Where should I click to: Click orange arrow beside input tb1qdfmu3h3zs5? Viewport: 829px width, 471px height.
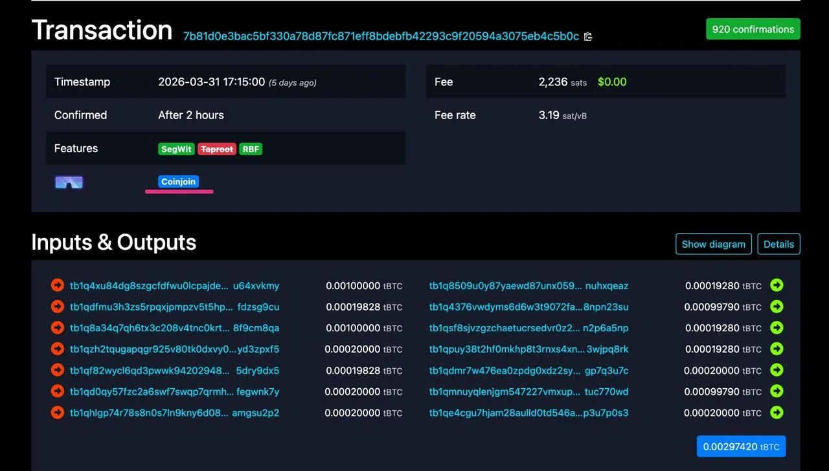pos(58,307)
